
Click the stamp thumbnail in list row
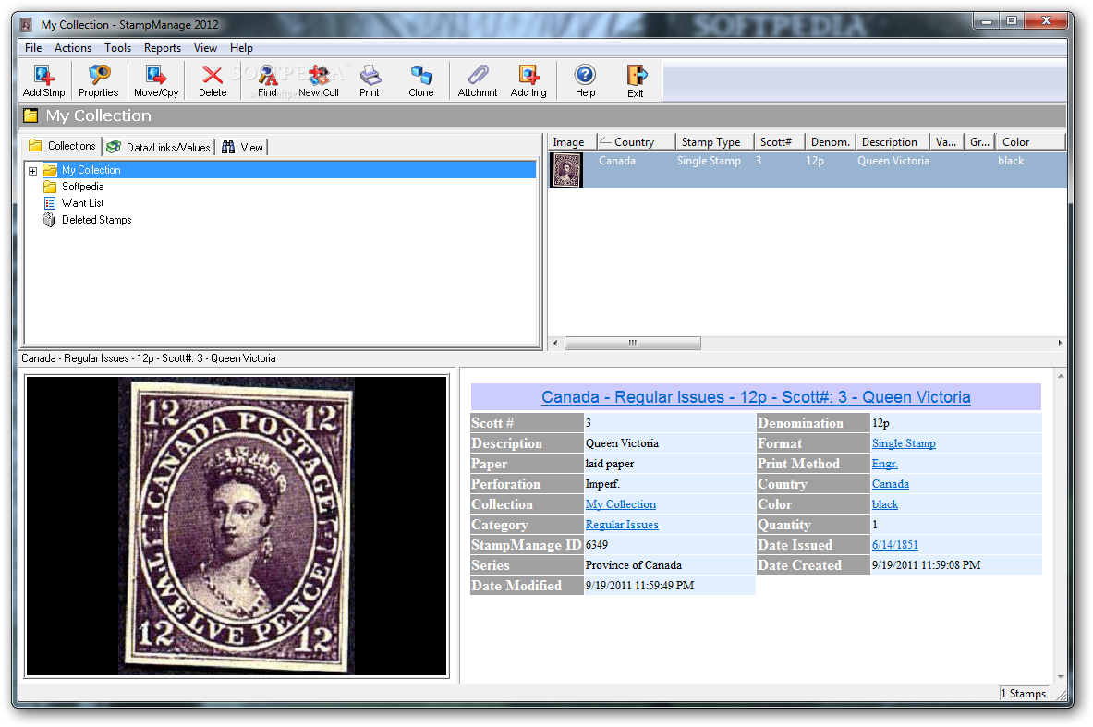click(566, 170)
